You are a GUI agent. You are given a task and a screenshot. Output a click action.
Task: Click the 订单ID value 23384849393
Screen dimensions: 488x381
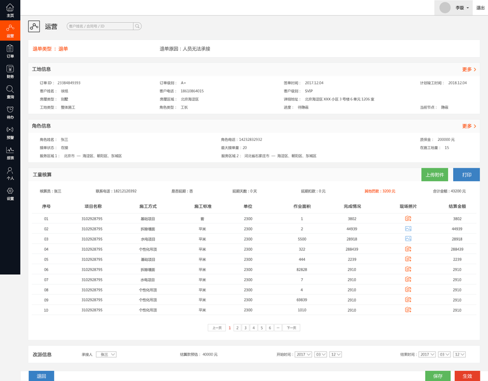[x=69, y=83]
